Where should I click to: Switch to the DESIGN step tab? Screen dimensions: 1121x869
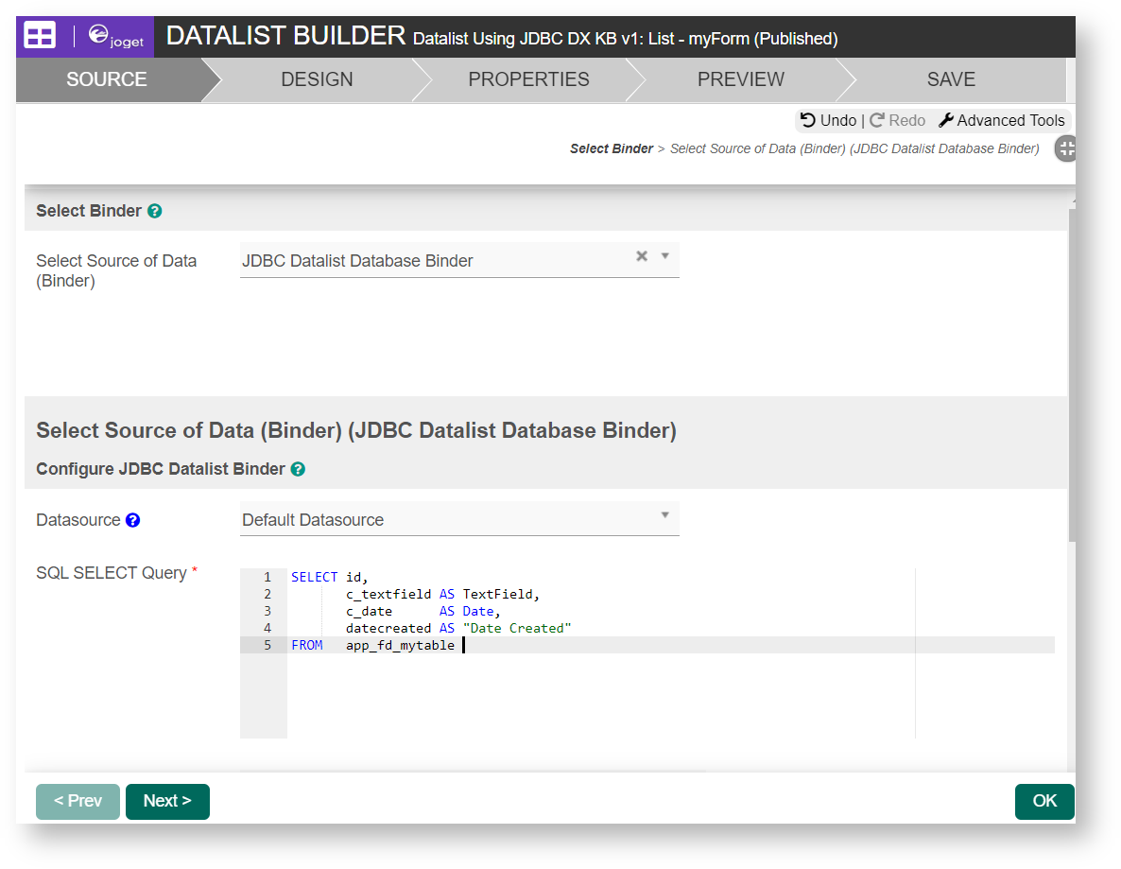pos(317,79)
